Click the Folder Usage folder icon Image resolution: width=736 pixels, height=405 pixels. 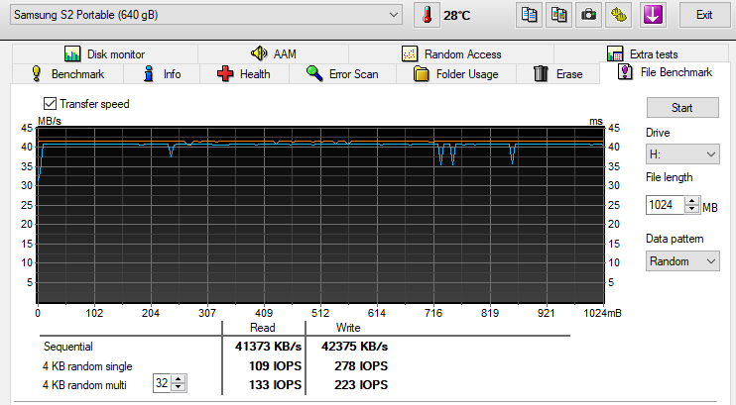[x=421, y=73]
